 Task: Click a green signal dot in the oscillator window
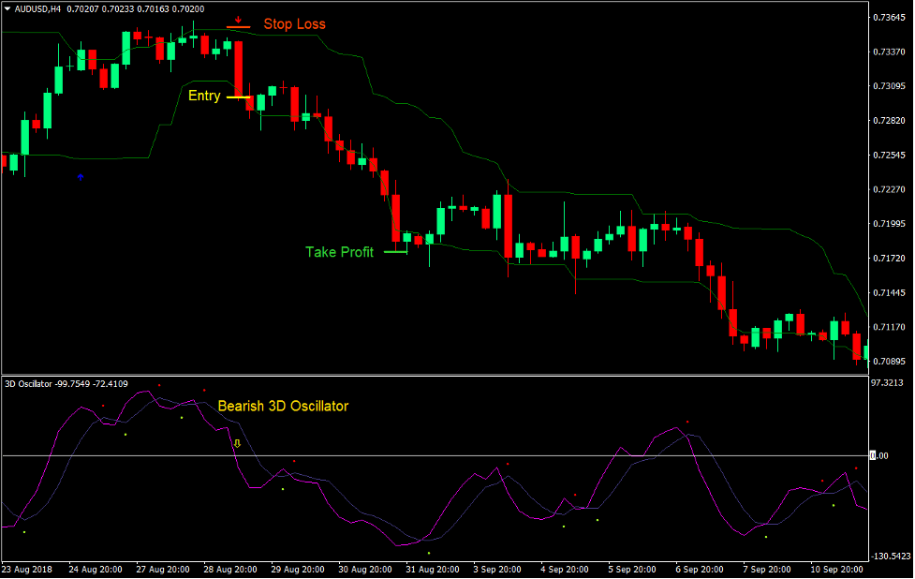coord(181,417)
